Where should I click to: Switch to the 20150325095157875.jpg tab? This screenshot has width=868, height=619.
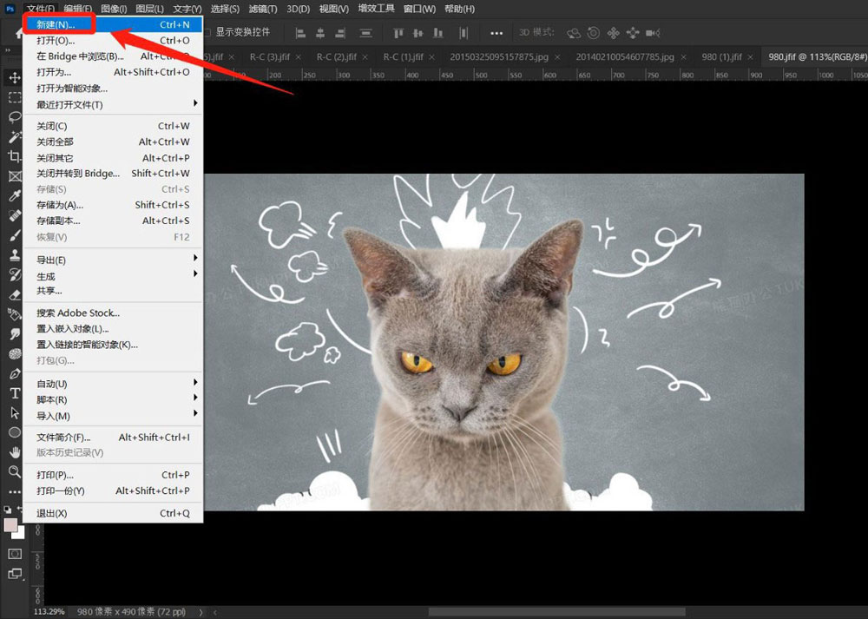point(501,57)
